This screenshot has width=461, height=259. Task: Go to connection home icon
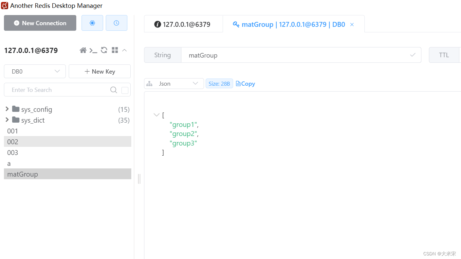pos(83,50)
